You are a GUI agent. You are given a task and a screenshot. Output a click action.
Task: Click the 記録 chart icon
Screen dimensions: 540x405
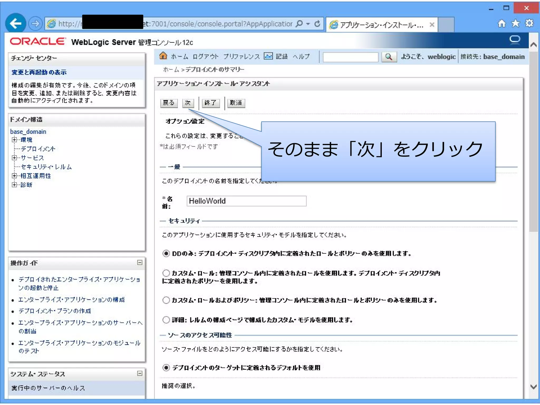268,56
